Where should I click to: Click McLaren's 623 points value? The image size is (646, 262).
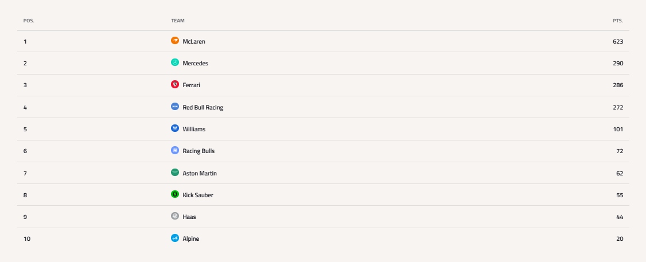tap(617, 41)
